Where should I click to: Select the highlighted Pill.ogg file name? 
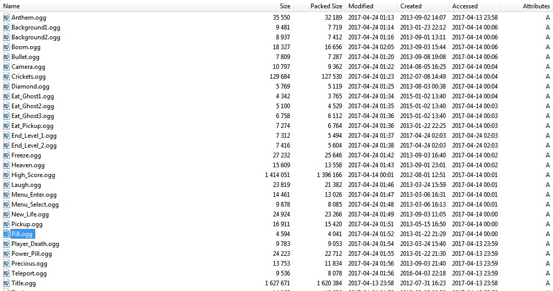[22, 234]
